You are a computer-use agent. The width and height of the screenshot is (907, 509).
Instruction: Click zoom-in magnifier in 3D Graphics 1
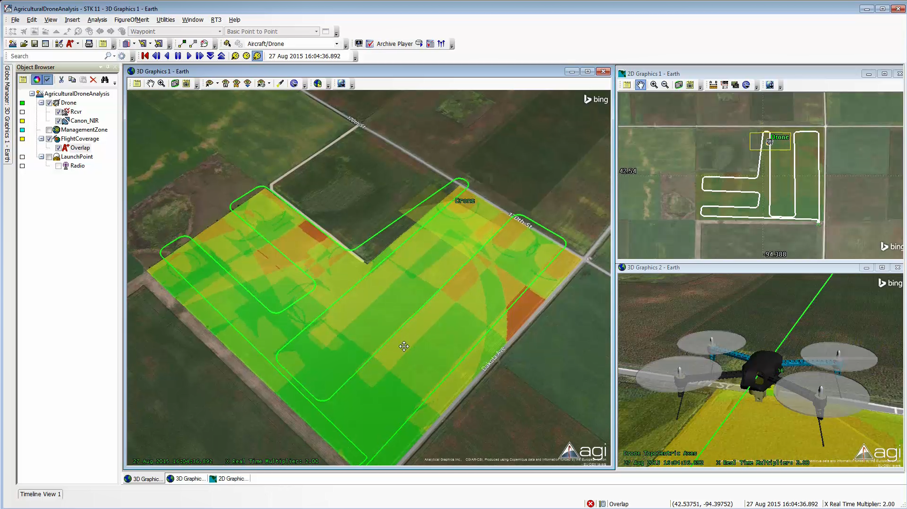(161, 83)
